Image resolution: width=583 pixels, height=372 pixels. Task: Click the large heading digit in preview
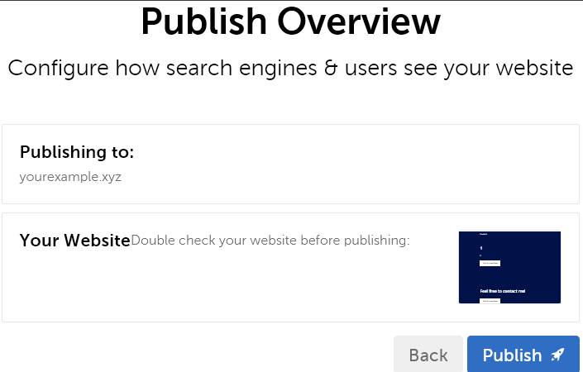[481, 247]
